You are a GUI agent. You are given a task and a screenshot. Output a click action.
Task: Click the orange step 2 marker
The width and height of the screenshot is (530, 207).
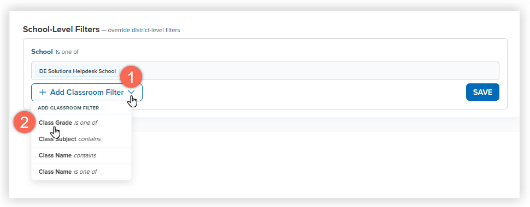pos(25,123)
